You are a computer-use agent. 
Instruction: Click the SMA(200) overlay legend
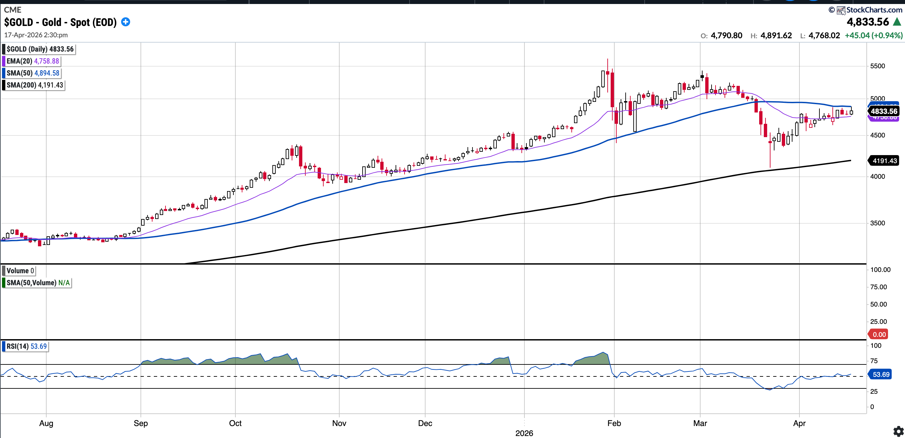pos(34,85)
